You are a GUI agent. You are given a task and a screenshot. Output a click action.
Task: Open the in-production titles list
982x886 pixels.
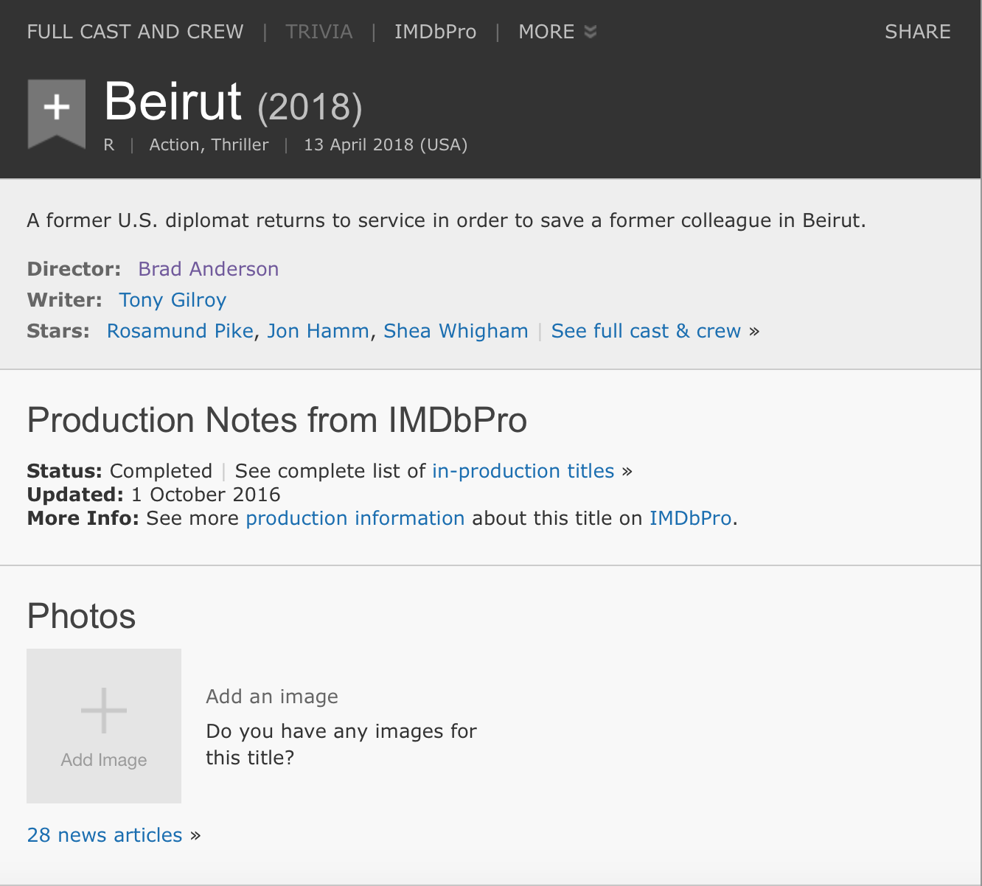click(x=523, y=471)
